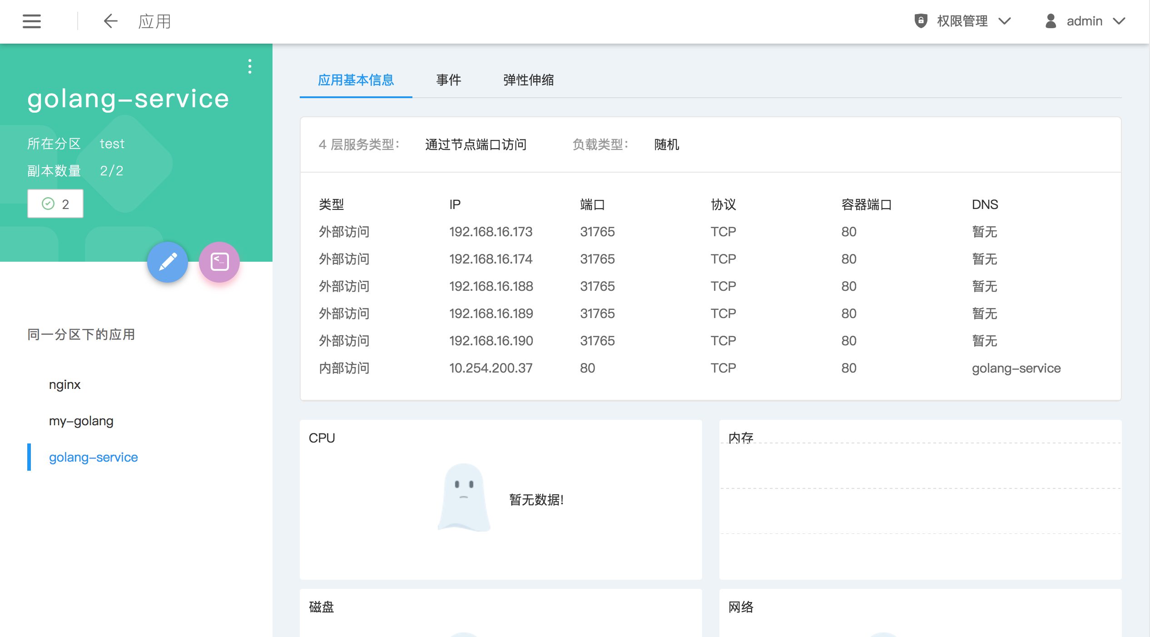
Task: Click the blue pencil edit button
Action: tap(168, 262)
